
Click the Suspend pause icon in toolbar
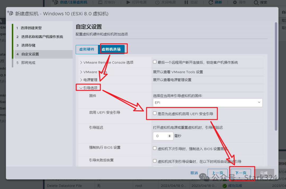click(186, 2)
